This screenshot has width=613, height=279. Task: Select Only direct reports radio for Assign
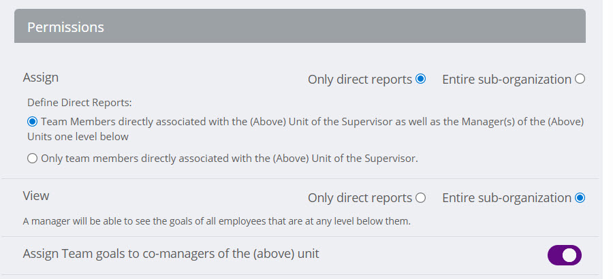[x=420, y=79]
